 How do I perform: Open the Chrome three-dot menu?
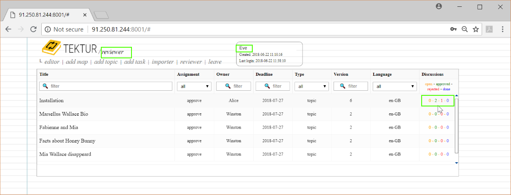(503, 29)
